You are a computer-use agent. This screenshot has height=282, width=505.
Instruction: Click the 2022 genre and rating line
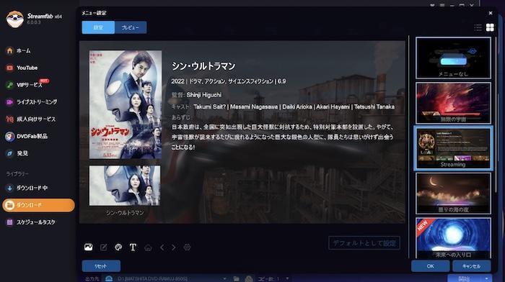click(x=229, y=81)
